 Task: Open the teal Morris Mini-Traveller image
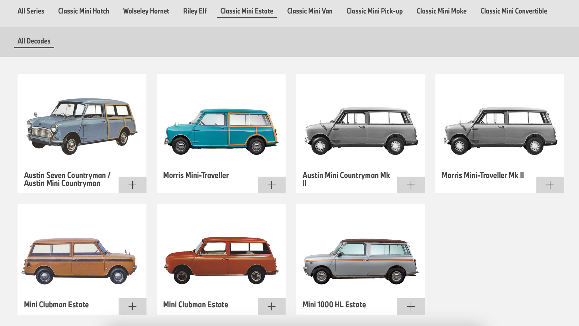coord(221,132)
